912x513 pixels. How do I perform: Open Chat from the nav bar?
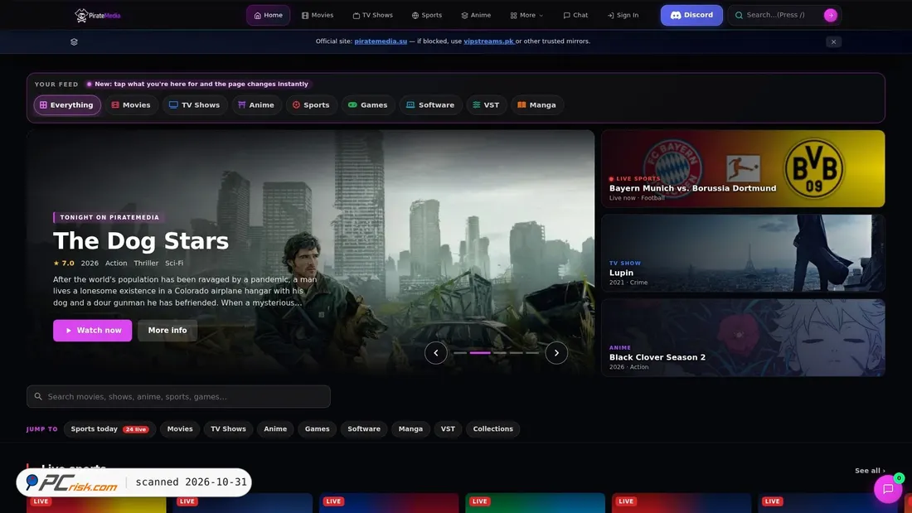(x=576, y=15)
